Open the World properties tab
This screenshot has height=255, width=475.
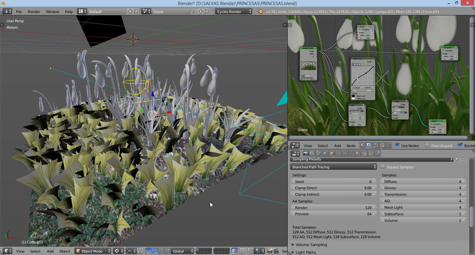coord(325,154)
